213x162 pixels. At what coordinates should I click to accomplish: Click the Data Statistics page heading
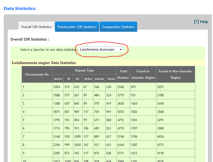(x=20, y=9)
